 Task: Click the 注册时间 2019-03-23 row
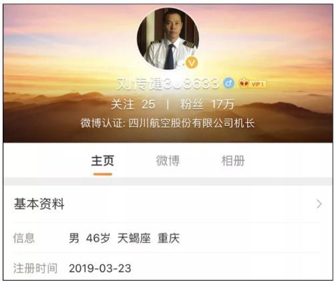coord(168,268)
